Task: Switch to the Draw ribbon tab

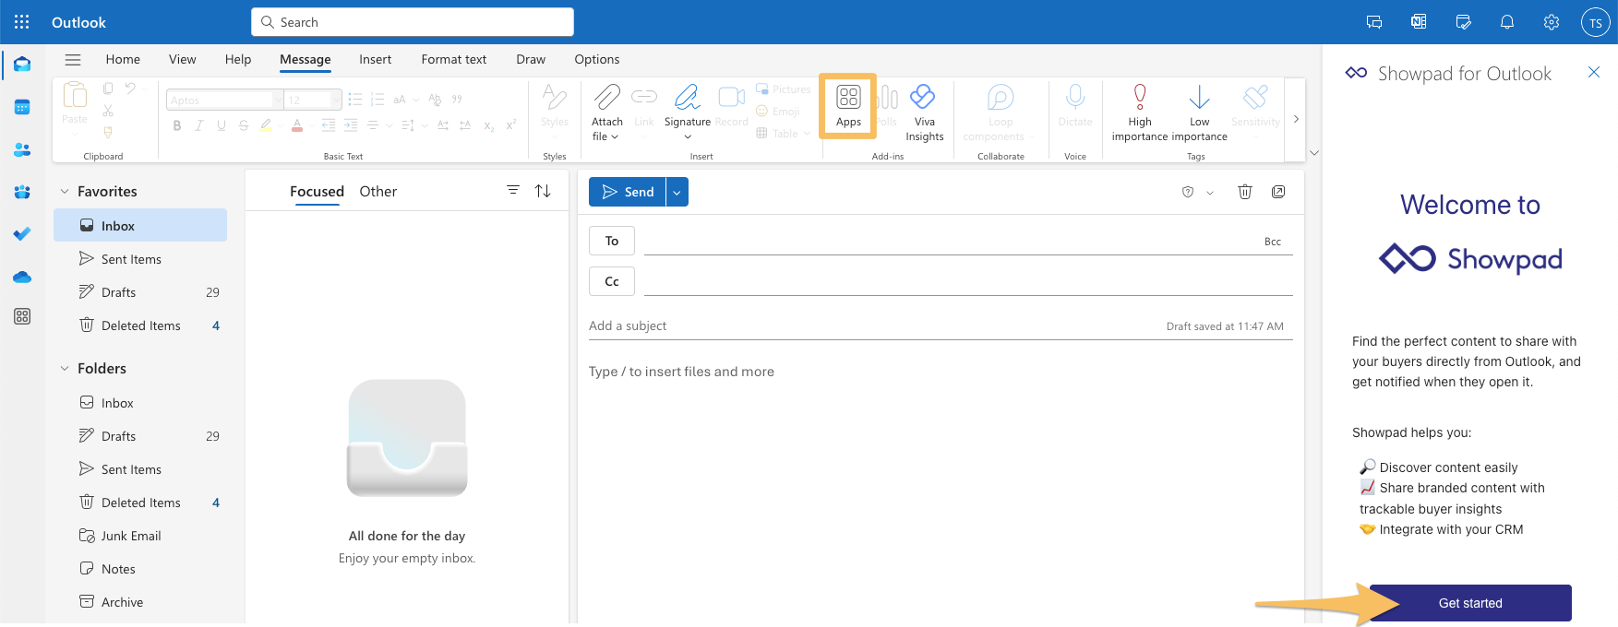Action: [x=531, y=59]
